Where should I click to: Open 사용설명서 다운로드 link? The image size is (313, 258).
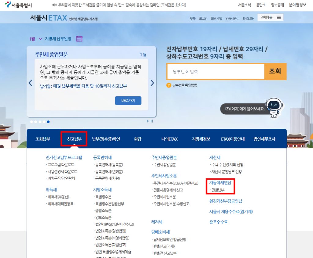pos(62,171)
